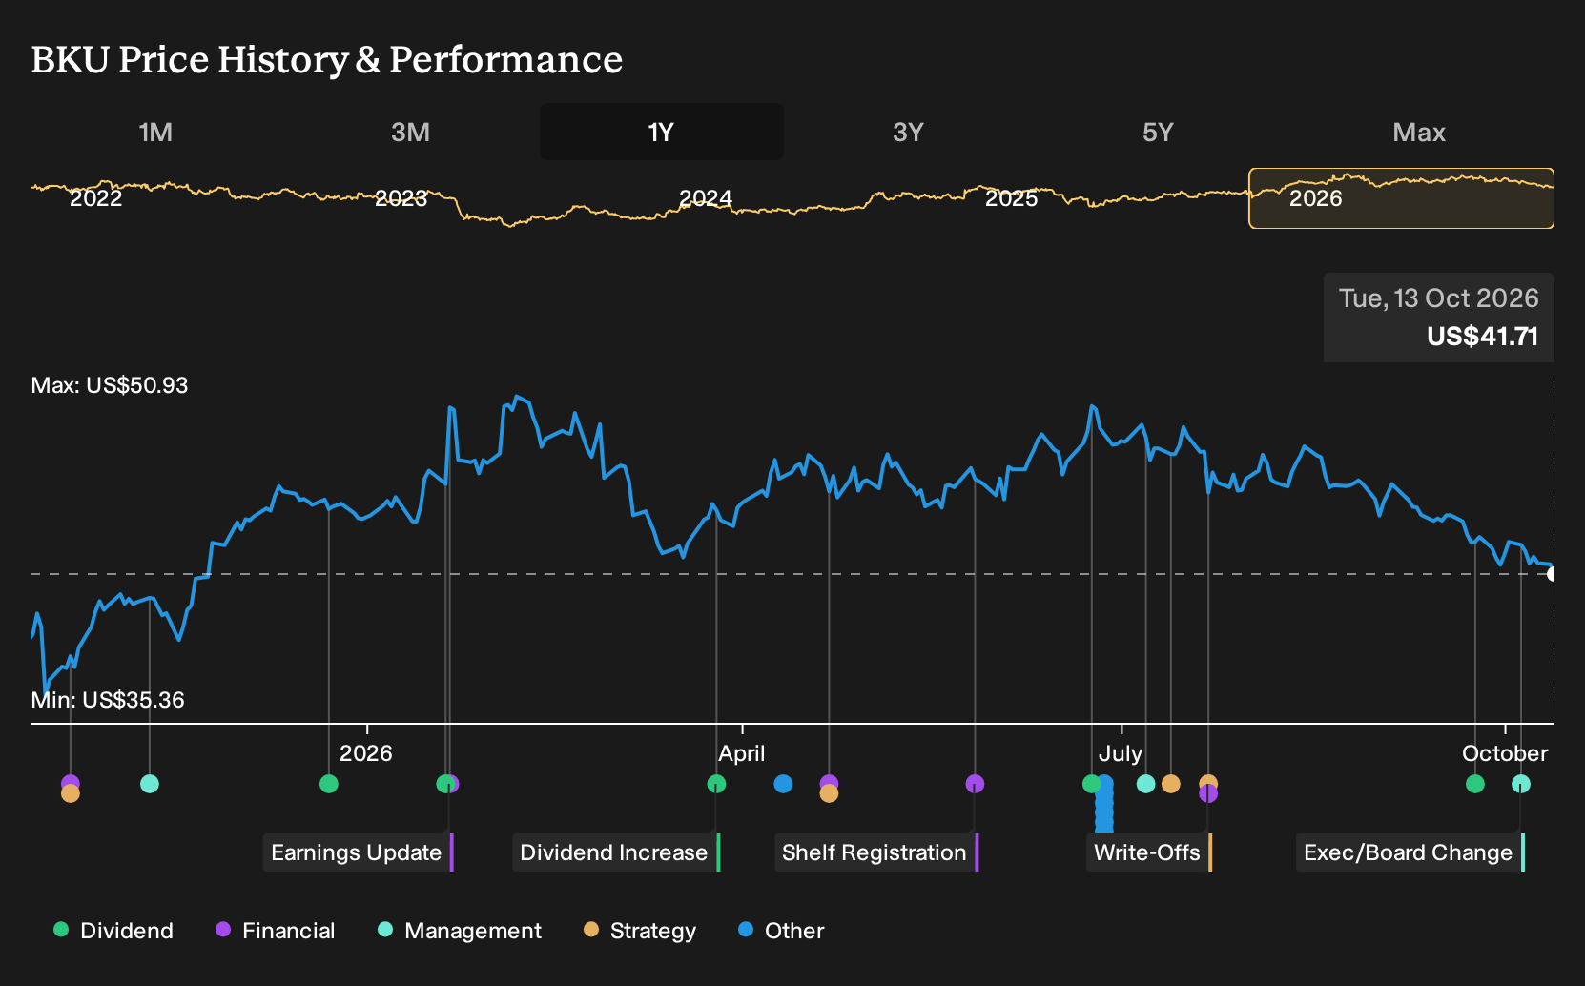Click the 2023 area of overview chart
Viewport: 1585px width, 986px height.
(x=401, y=198)
